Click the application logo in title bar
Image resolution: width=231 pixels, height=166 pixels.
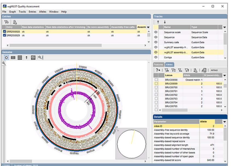tap(5, 6)
